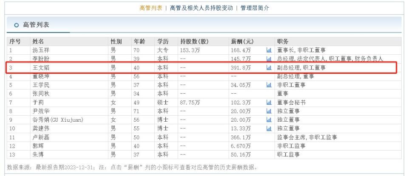Open salary history chart icon for 王学民
The image size is (408, 176).
click(269, 85)
